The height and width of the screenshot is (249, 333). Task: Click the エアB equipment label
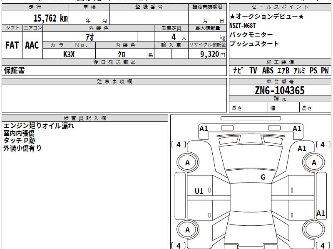pyautogui.click(x=283, y=71)
